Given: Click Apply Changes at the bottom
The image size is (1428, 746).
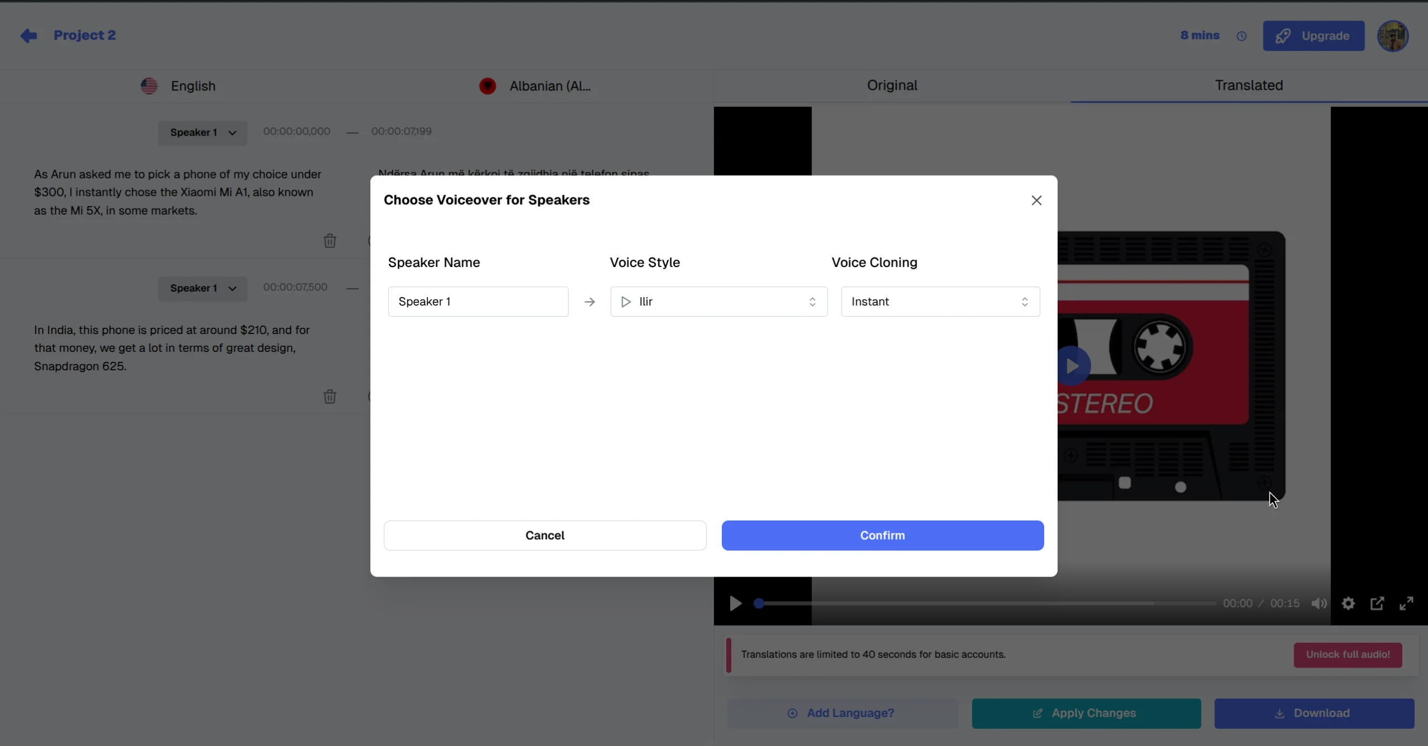Looking at the screenshot, I should pyautogui.click(x=1086, y=713).
